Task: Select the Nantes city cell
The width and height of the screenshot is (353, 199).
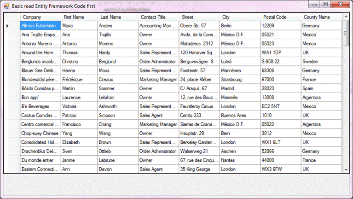Action: click(240, 160)
